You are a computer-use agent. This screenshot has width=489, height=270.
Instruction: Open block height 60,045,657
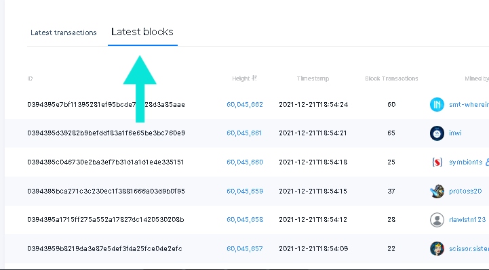[245, 248]
